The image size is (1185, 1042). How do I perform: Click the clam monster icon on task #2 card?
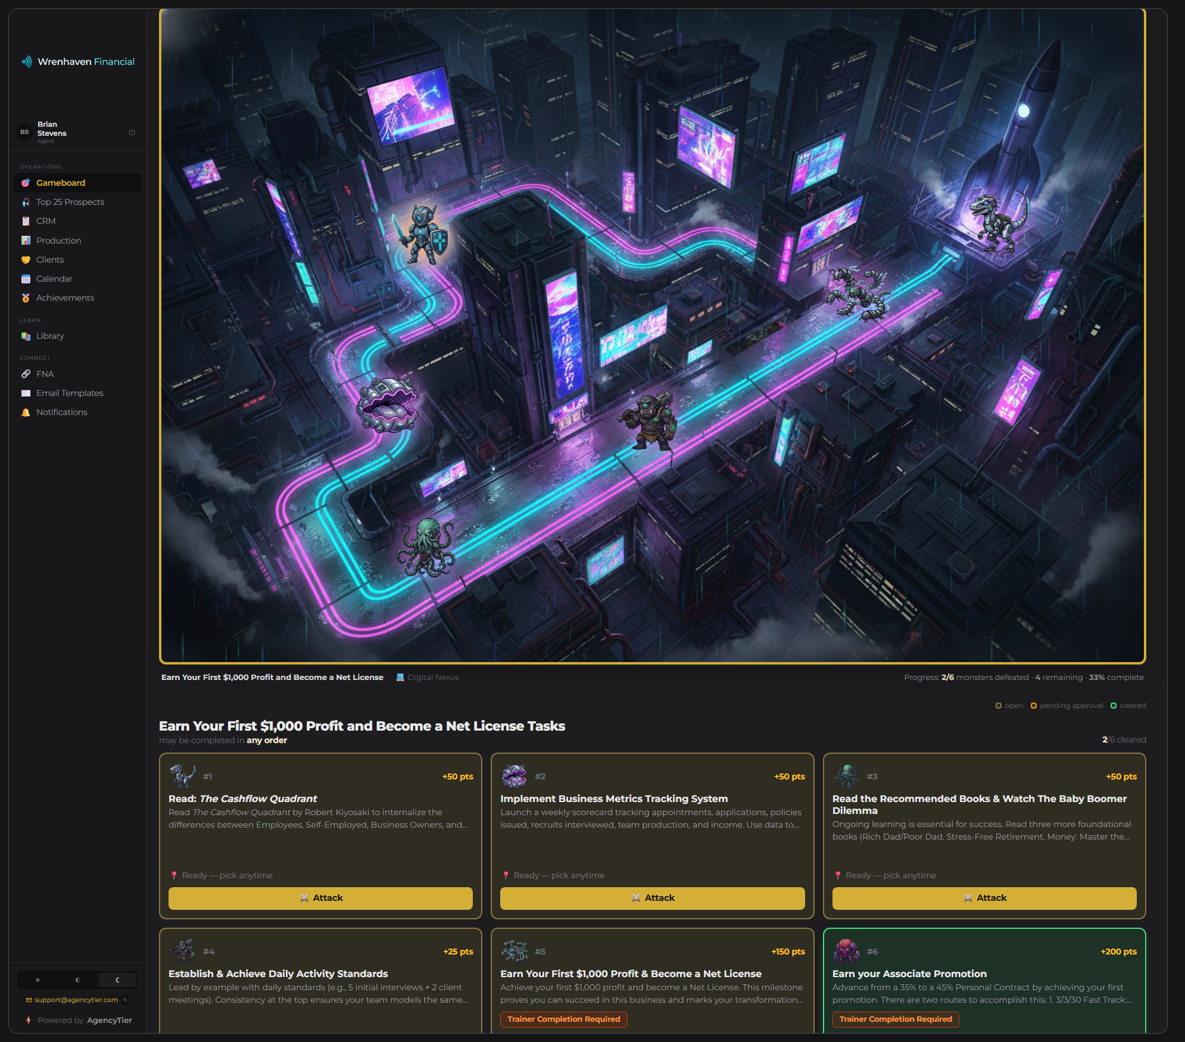[x=514, y=776]
